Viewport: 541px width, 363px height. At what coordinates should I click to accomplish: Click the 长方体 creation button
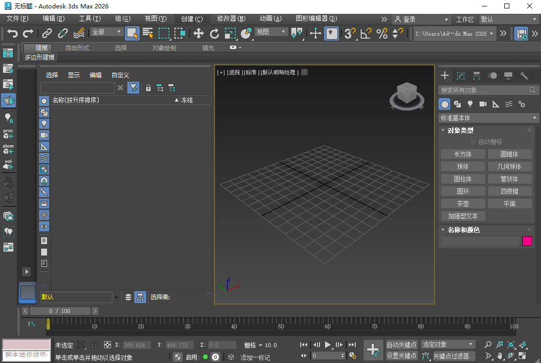[x=463, y=154]
